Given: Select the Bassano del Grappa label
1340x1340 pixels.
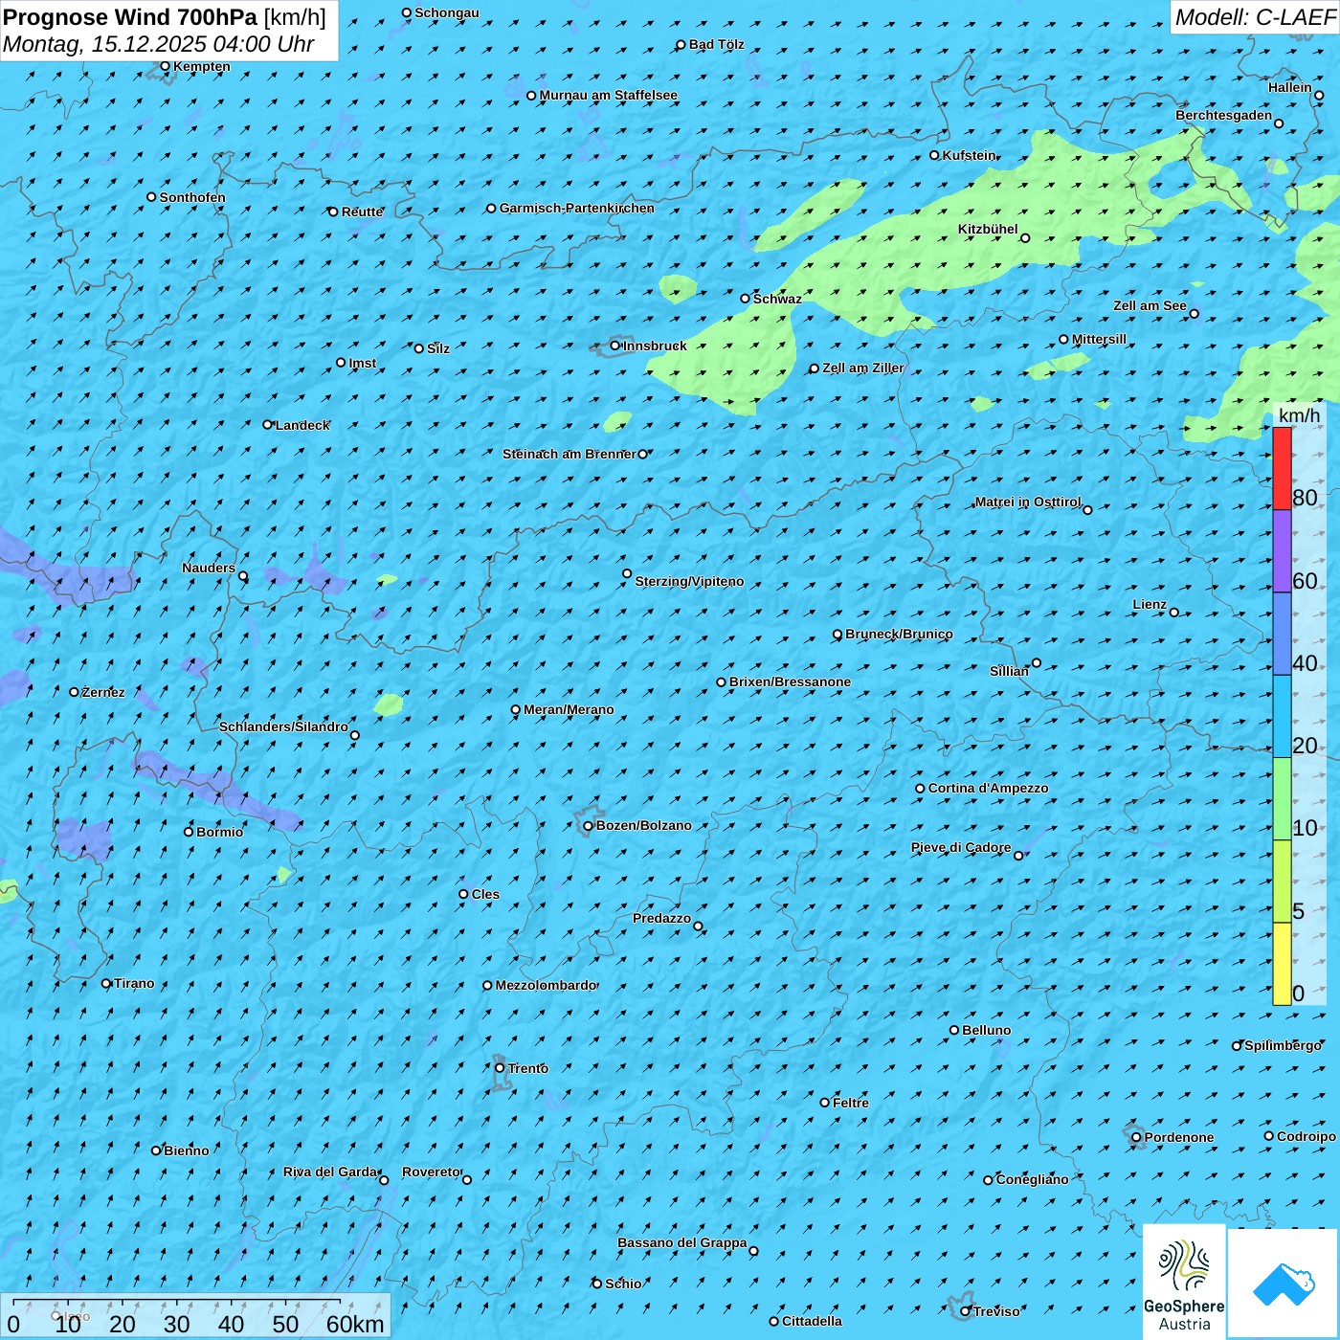Looking at the screenshot, I should (x=681, y=1242).
